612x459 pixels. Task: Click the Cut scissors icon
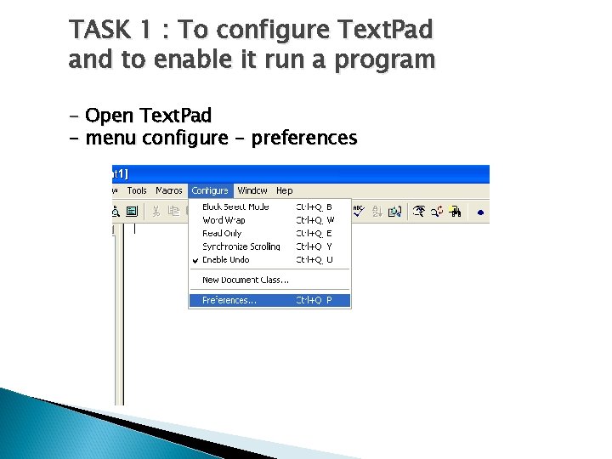point(156,212)
